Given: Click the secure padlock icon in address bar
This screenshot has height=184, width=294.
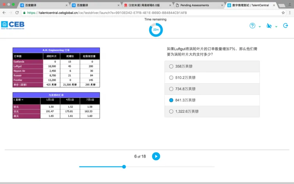Looking at the screenshot, I should point(24,13).
